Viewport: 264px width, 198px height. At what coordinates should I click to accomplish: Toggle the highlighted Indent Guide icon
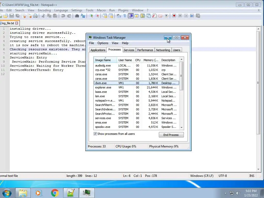[x=131, y=16]
